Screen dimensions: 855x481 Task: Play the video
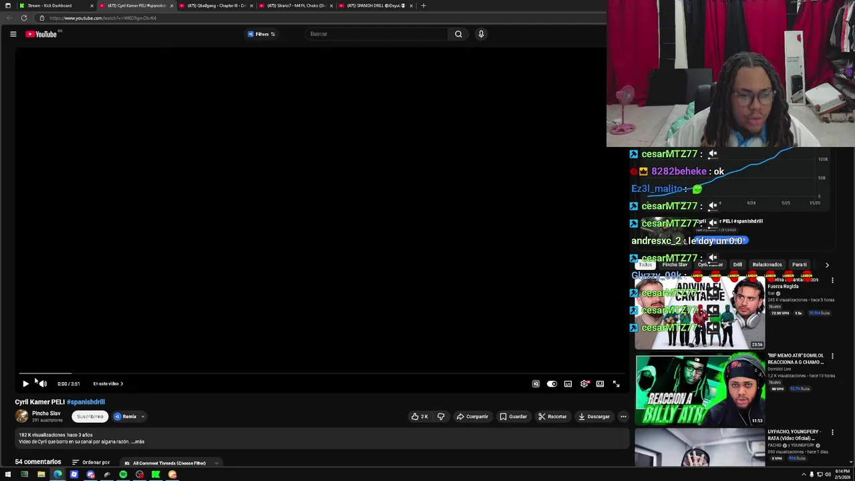pyautogui.click(x=25, y=383)
